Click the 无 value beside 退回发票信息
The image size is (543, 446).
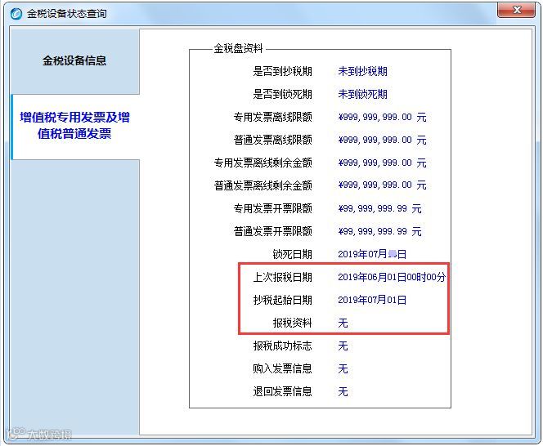[343, 391]
